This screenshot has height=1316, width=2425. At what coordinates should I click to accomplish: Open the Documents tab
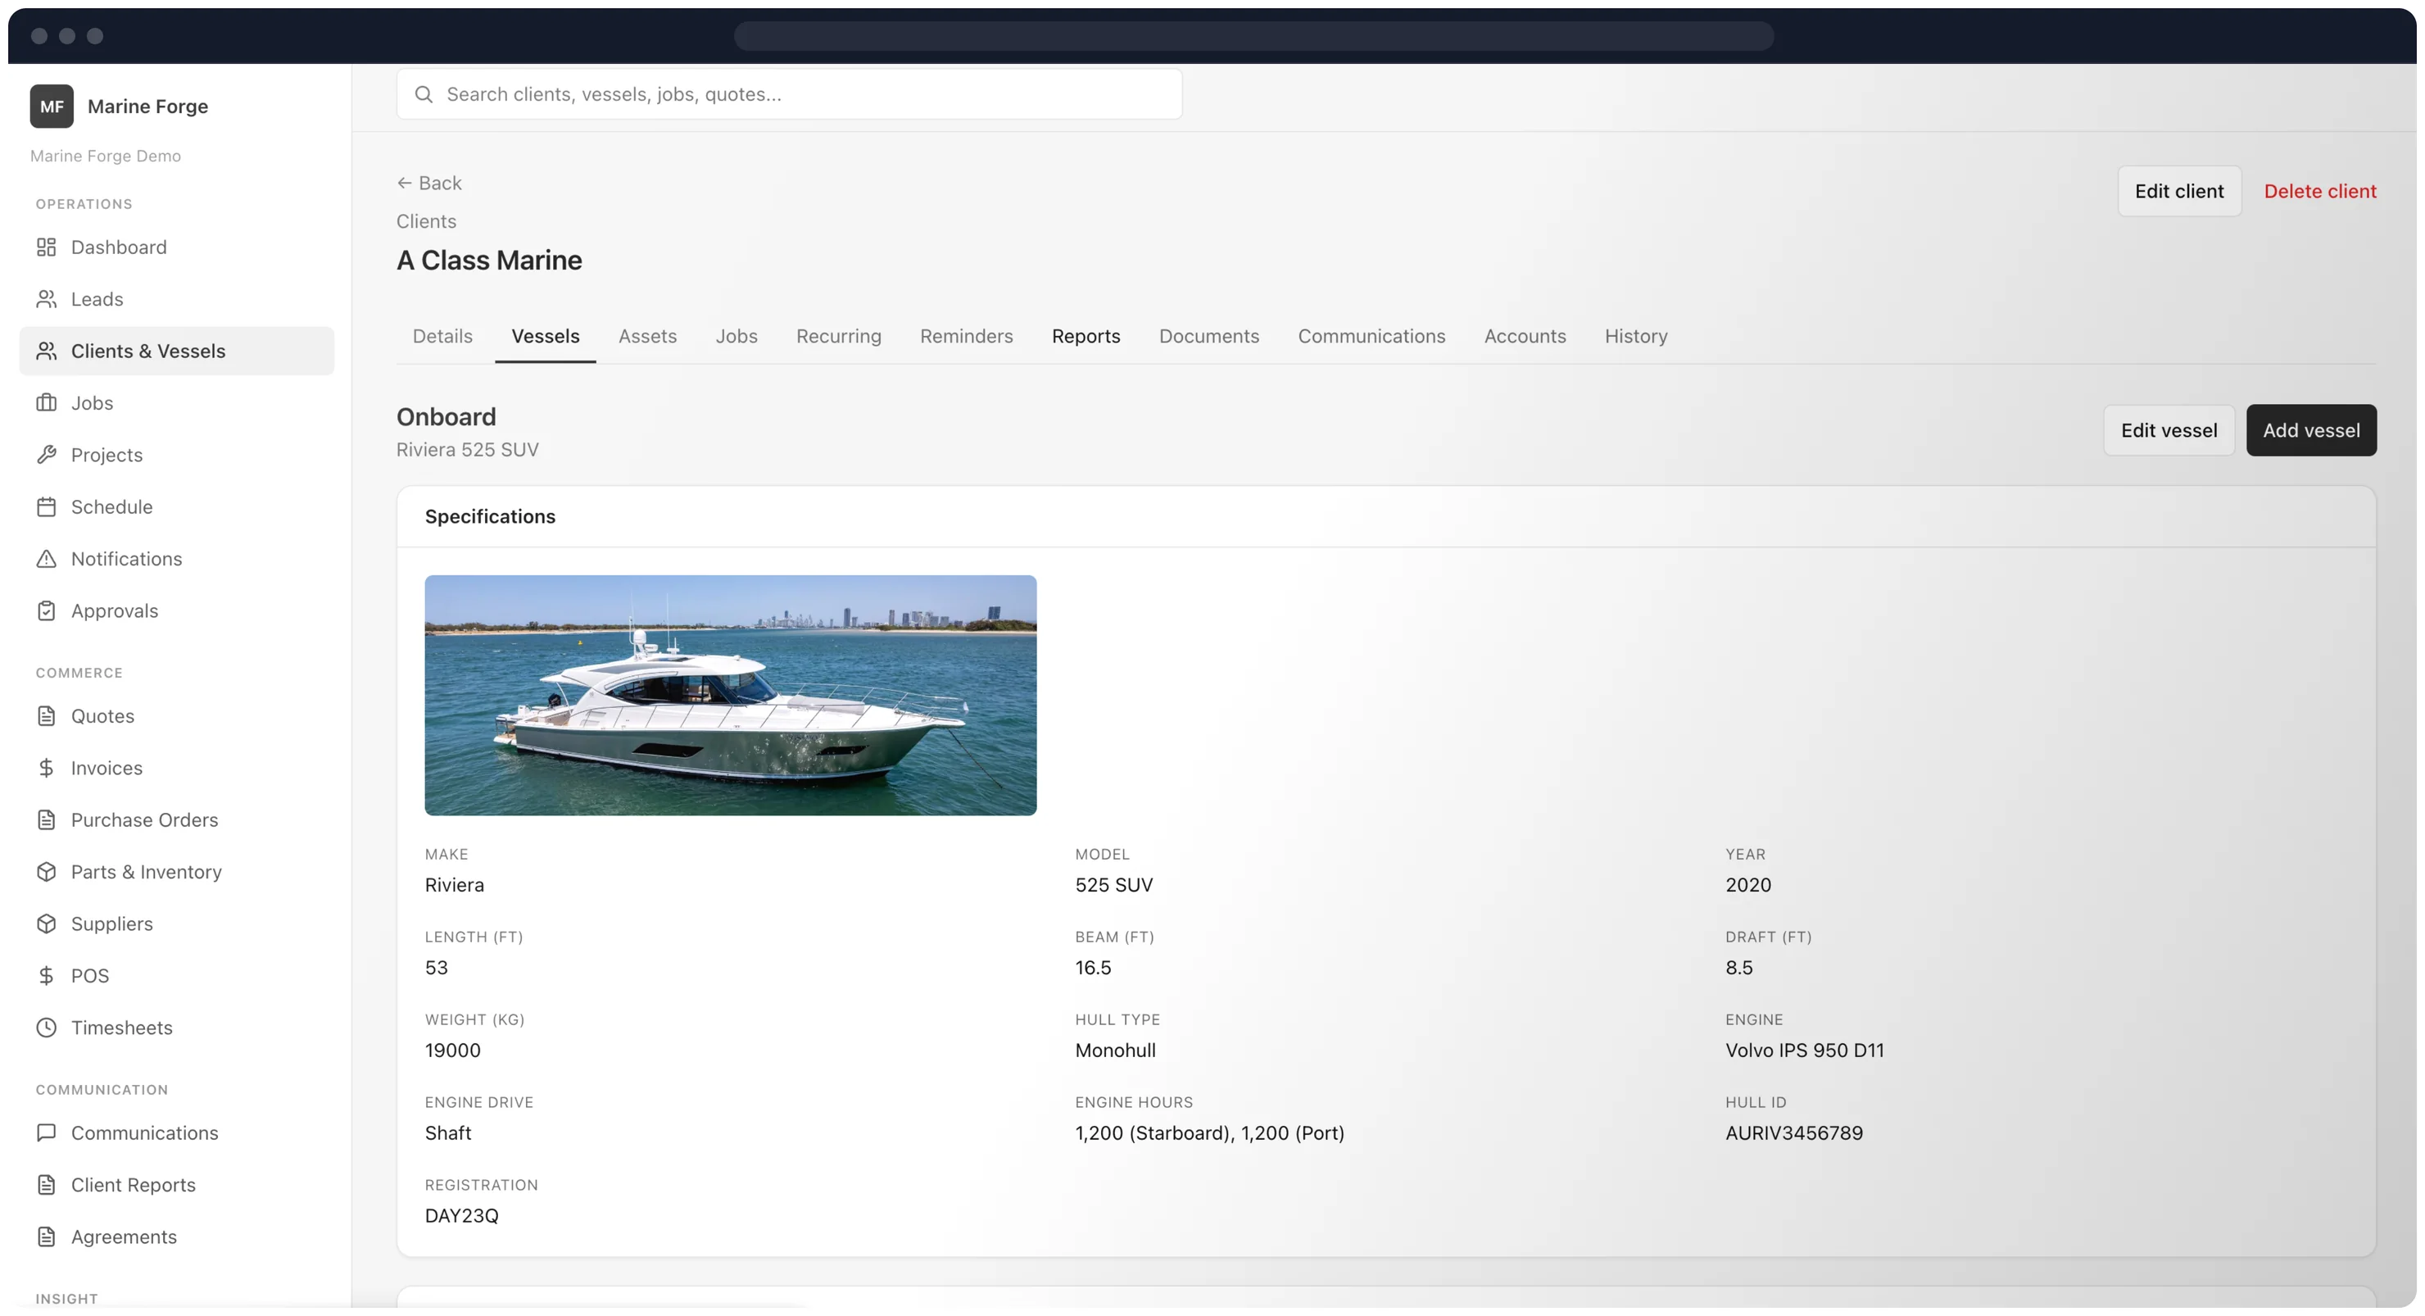(x=1208, y=336)
